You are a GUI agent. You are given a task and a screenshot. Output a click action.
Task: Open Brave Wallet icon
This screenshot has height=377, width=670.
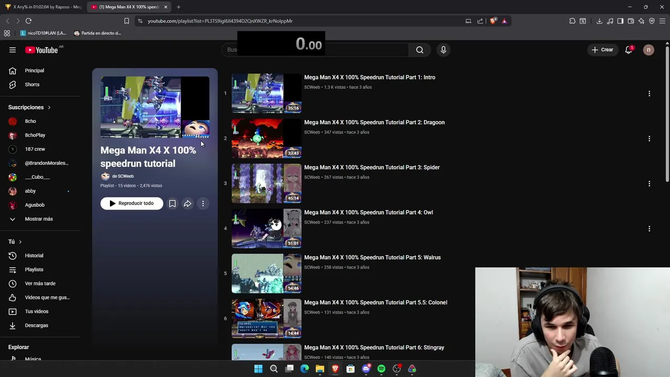(x=631, y=21)
